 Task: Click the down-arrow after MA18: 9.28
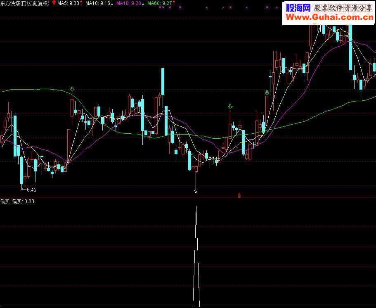pyautogui.click(x=143, y=4)
